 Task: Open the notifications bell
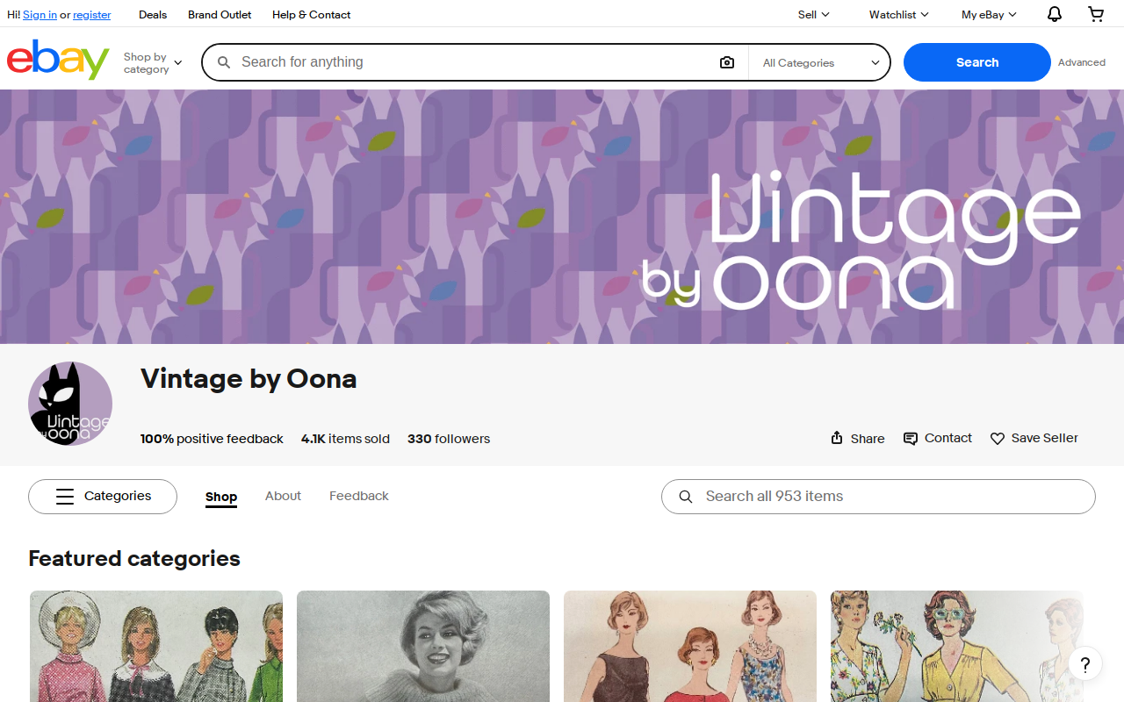coord(1055,14)
